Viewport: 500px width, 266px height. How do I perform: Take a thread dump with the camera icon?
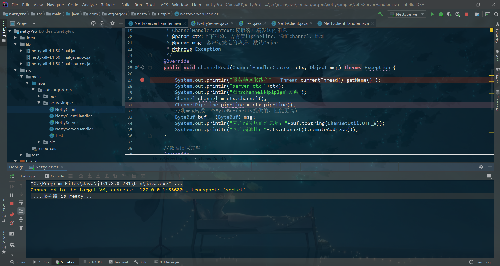(x=12, y=234)
